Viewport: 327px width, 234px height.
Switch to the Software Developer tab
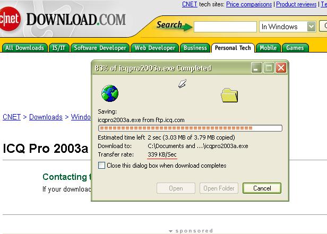tap(100, 48)
